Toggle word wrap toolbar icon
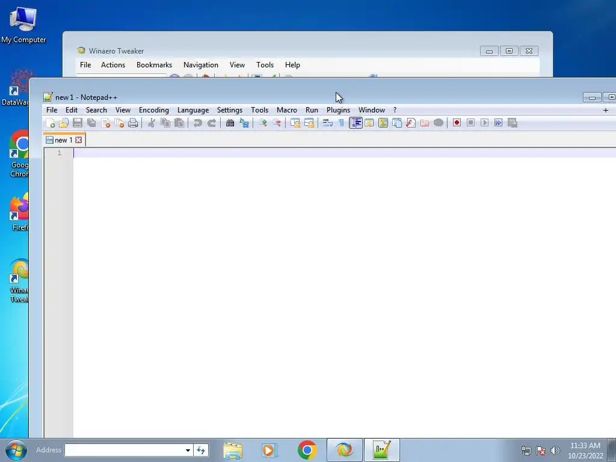 (327, 123)
